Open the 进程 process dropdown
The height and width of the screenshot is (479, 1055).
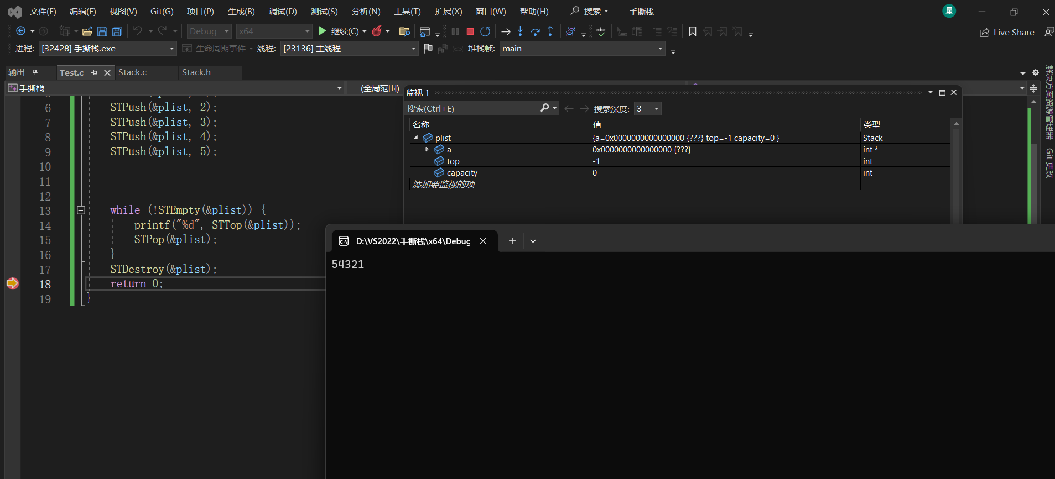(108, 49)
